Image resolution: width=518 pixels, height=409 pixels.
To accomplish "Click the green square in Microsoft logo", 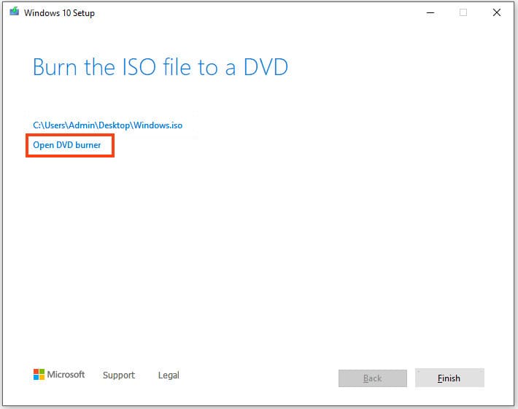I will 42,372.
